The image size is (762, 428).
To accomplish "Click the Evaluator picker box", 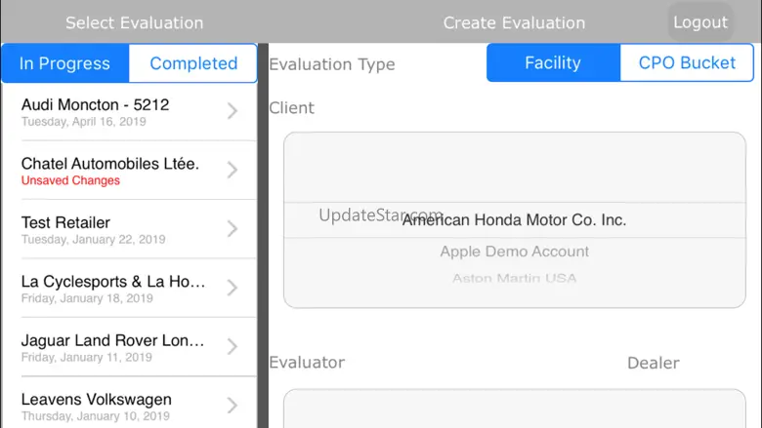I will click(x=514, y=409).
